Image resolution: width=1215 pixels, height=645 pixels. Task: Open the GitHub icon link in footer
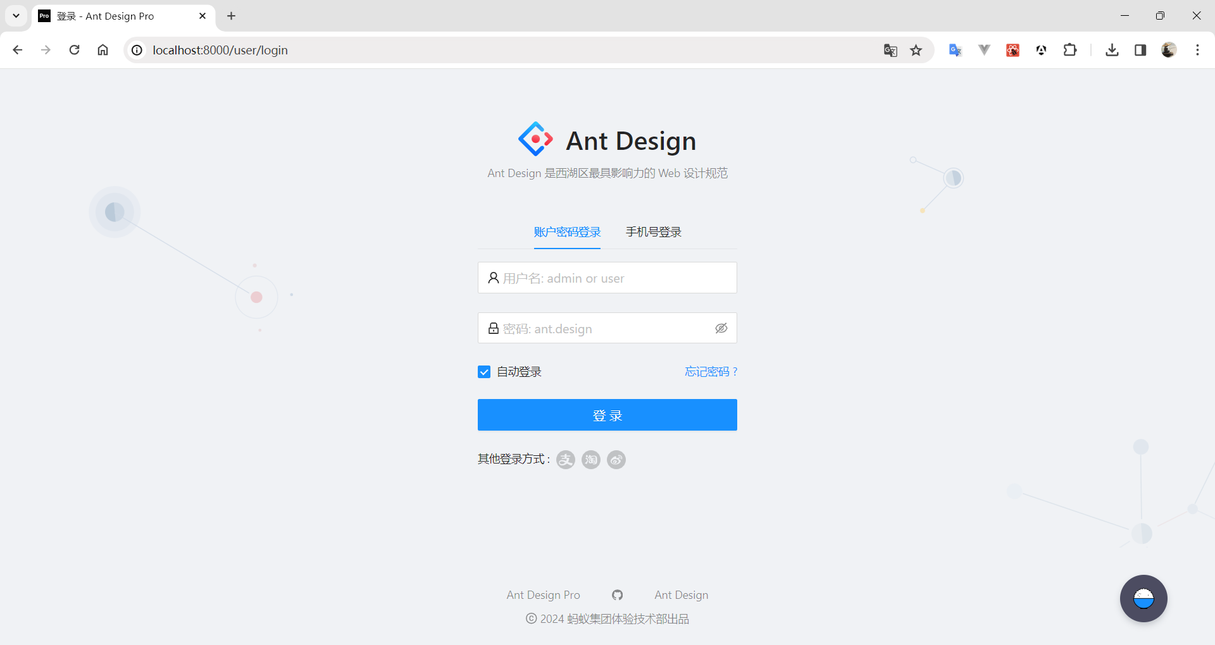[618, 595]
